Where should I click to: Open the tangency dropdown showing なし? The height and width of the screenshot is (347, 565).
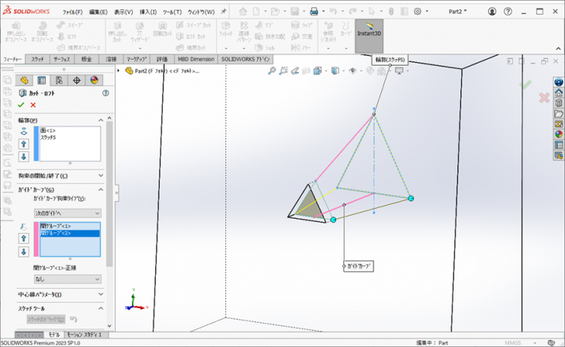[x=67, y=280]
